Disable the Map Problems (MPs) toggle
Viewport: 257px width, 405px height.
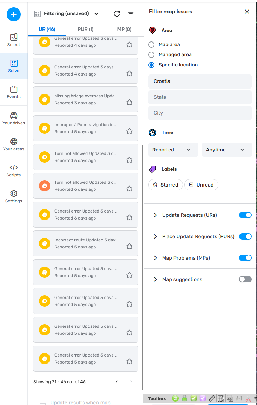pos(245,258)
